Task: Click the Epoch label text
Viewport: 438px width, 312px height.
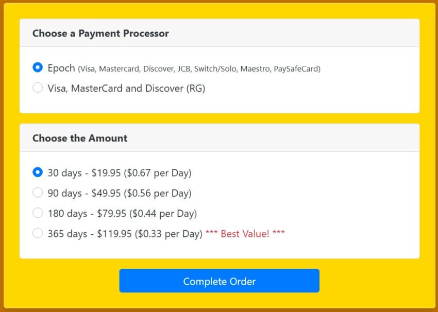Action: [60, 67]
